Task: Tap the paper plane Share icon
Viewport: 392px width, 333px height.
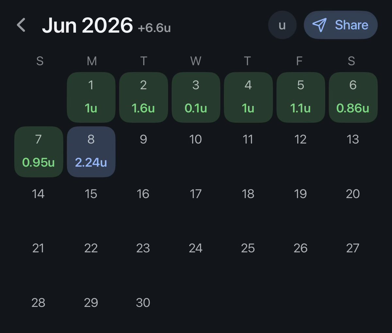Action: click(319, 25)
